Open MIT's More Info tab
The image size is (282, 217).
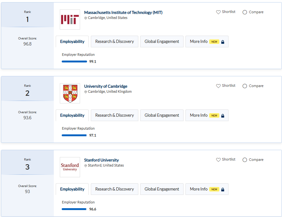207,42
